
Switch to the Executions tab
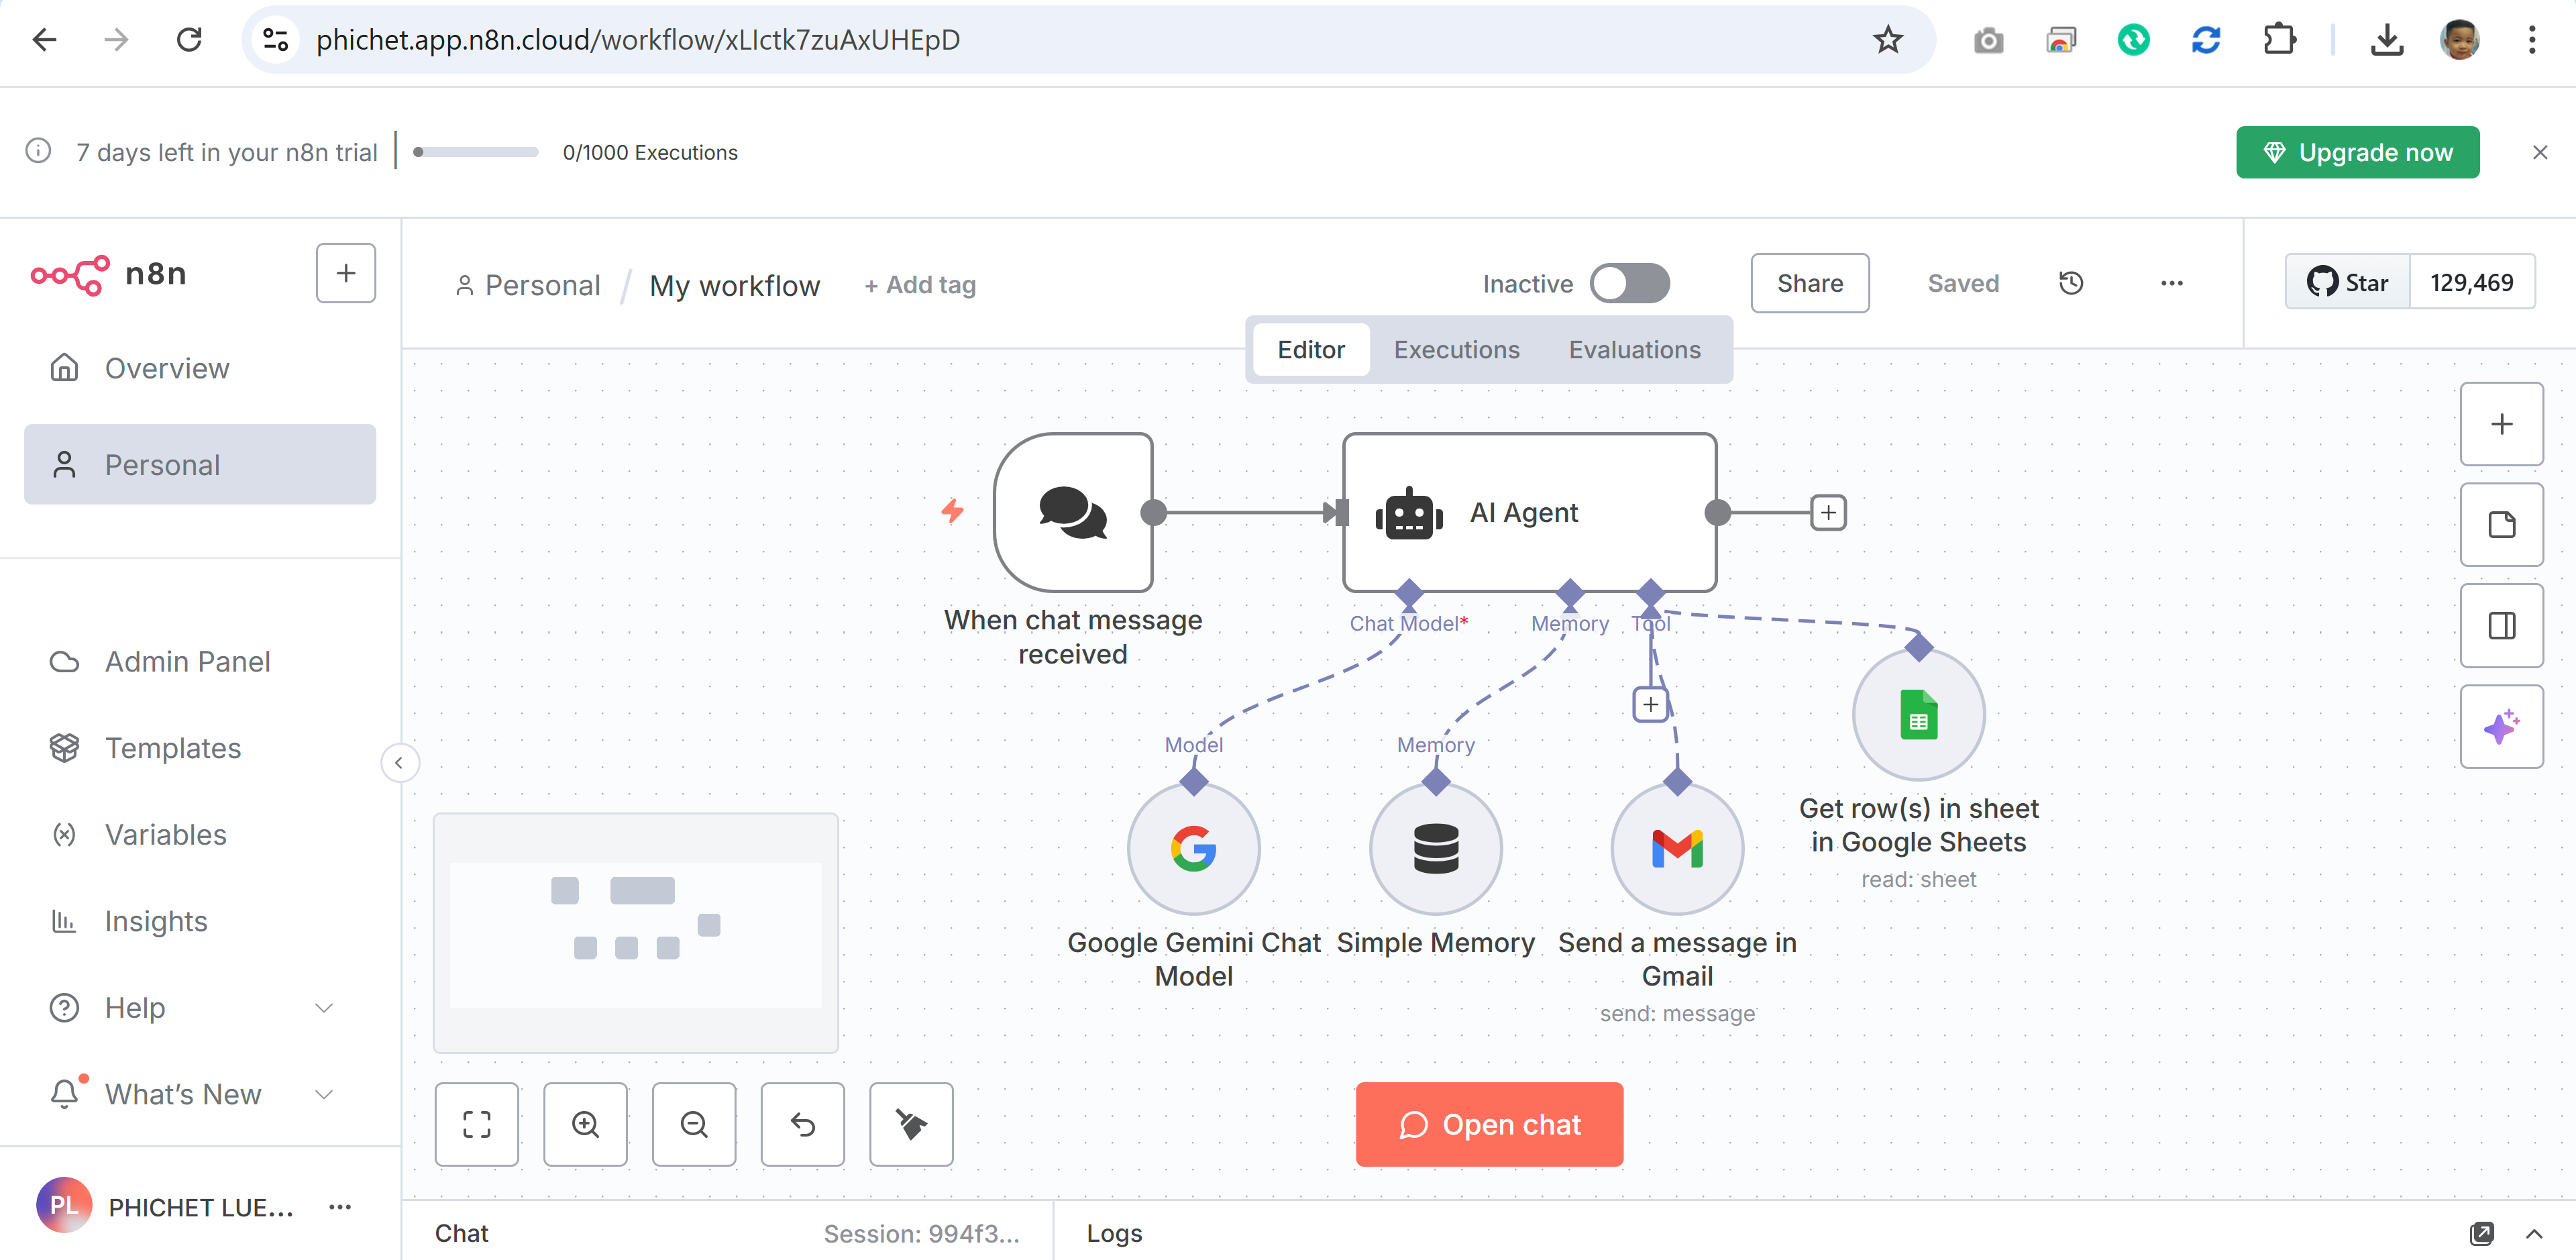(x=1456, y=350)
